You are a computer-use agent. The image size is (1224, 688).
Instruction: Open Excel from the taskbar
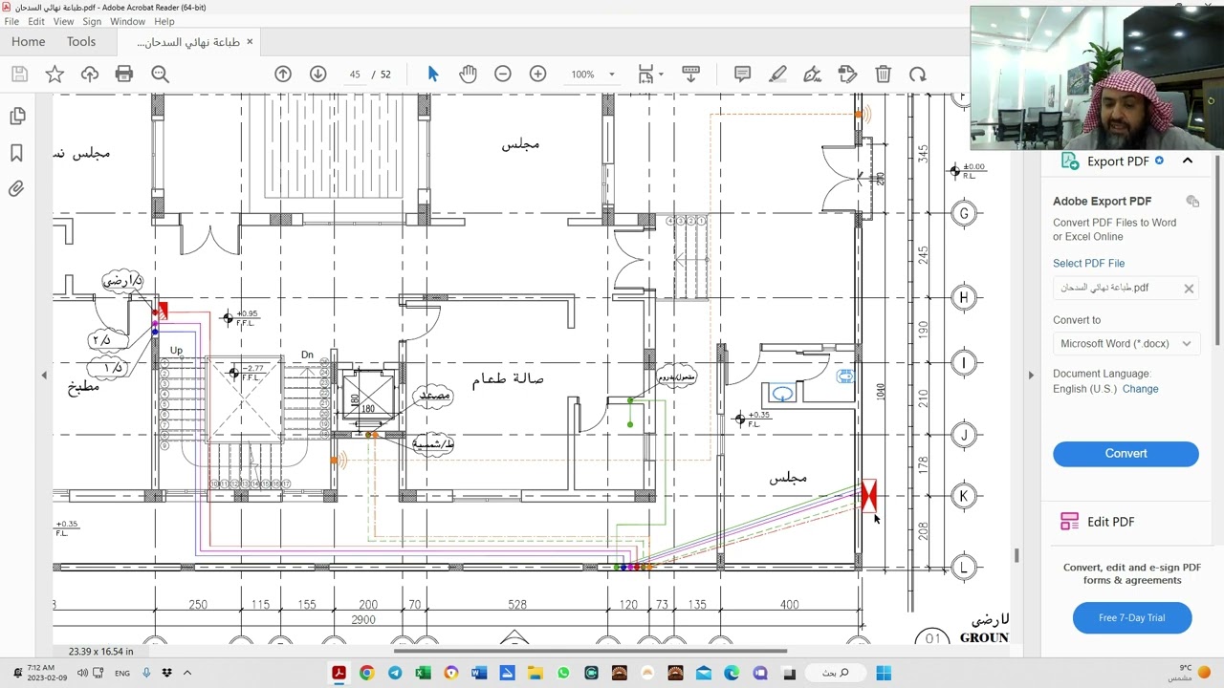tap(423, 673)
